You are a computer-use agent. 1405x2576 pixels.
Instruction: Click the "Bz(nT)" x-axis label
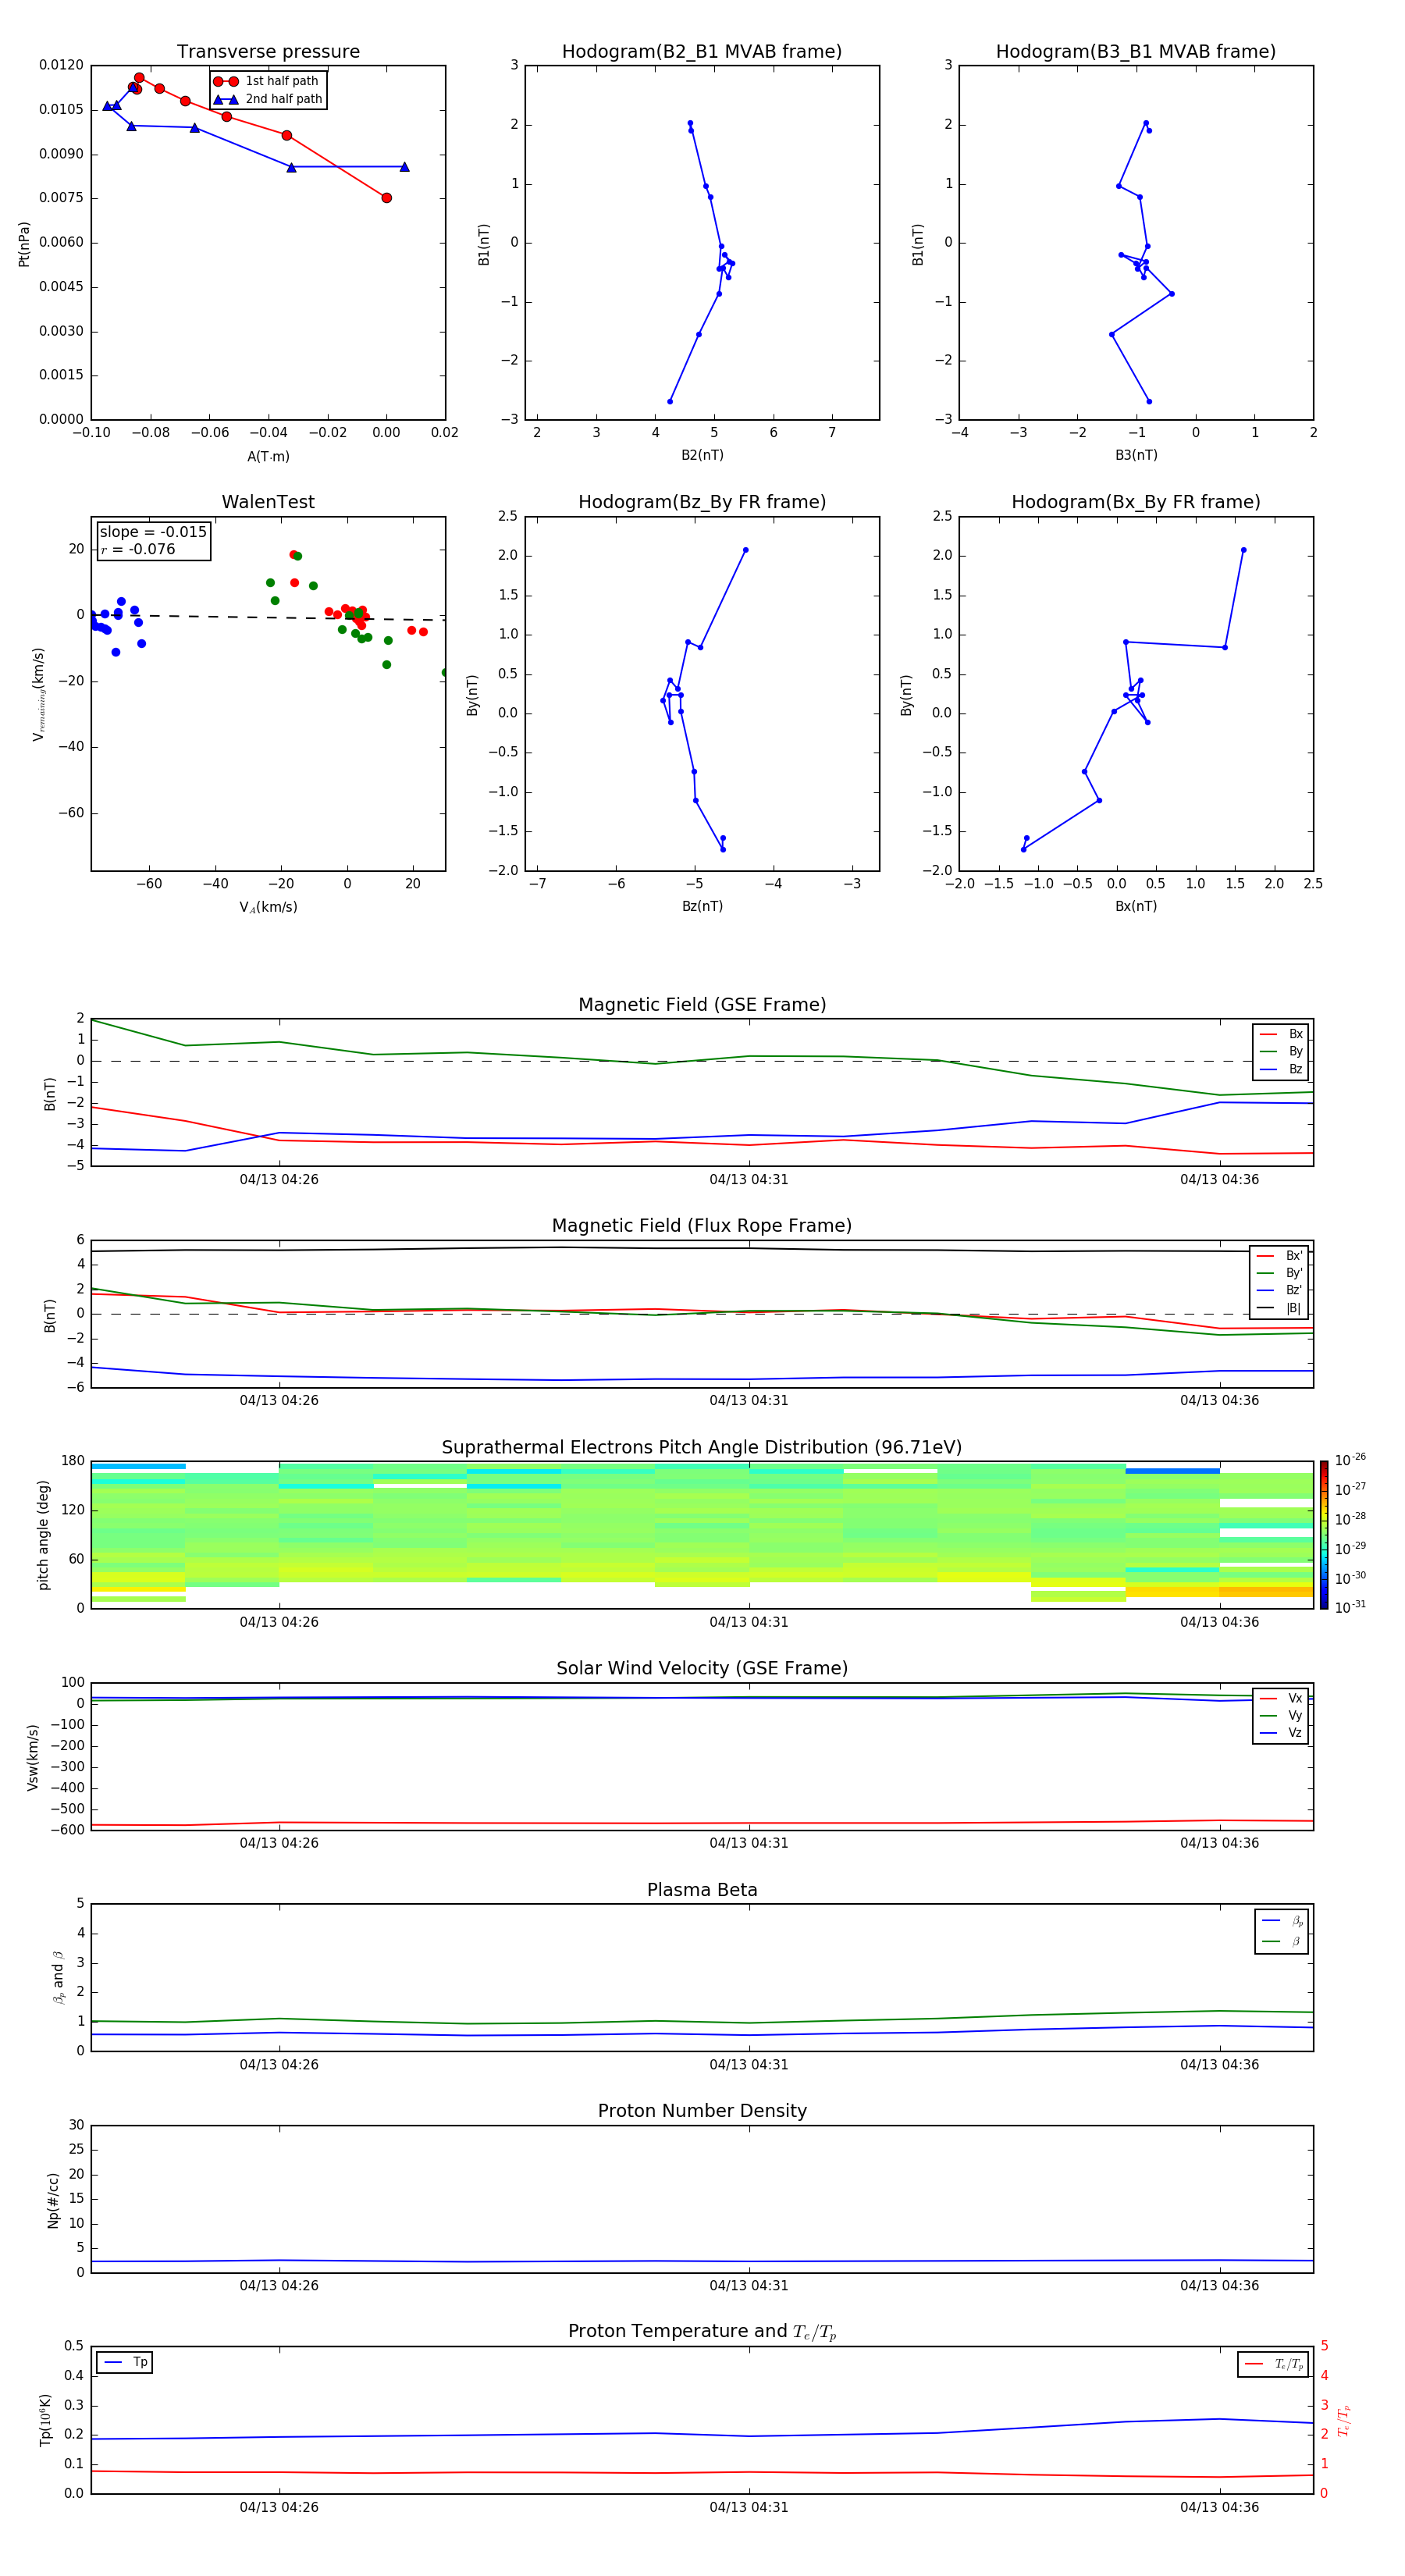coord(702,906)
